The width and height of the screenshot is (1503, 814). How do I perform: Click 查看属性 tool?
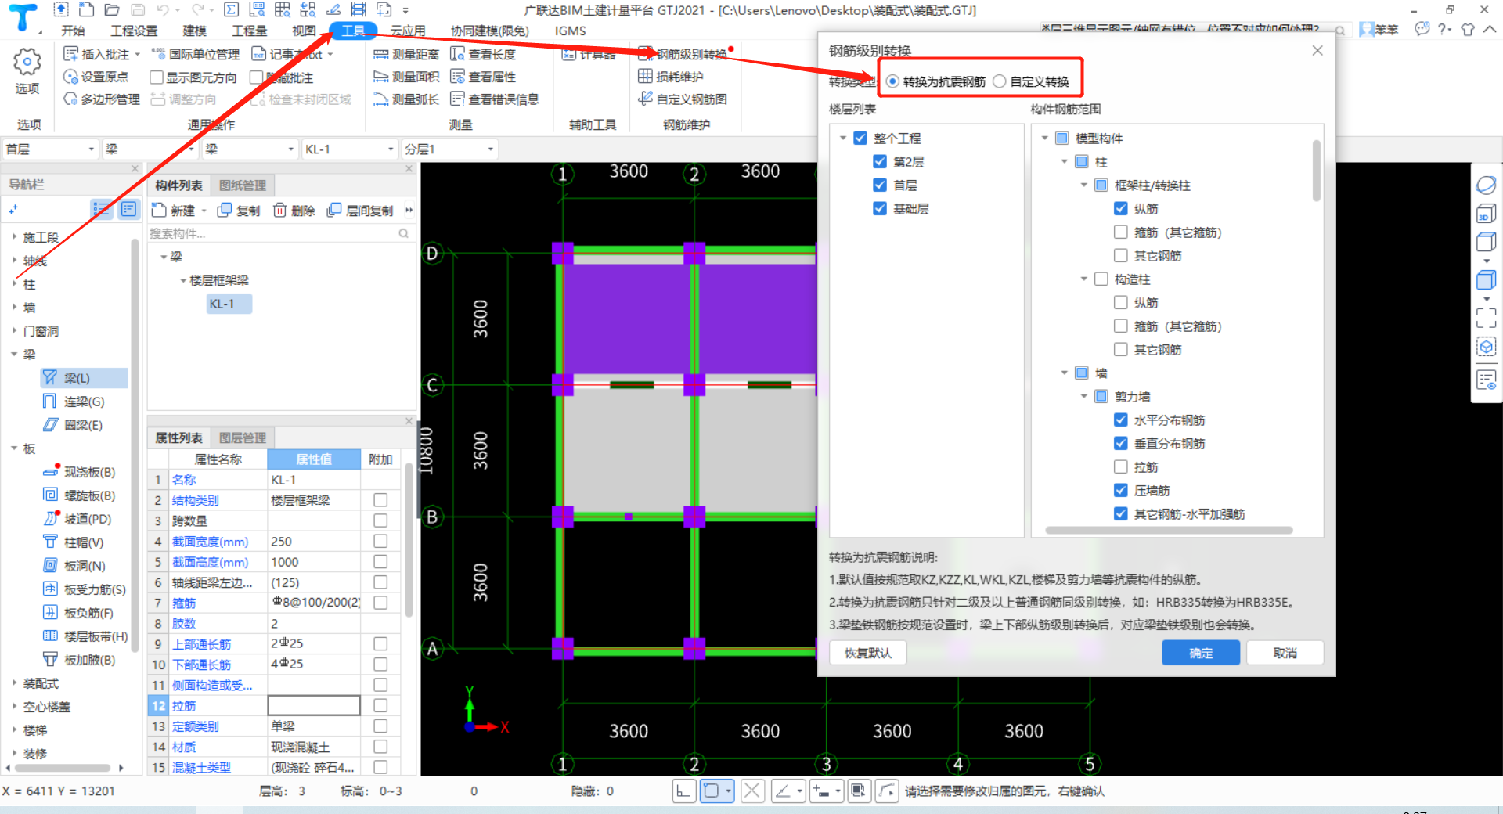(483, 77)
